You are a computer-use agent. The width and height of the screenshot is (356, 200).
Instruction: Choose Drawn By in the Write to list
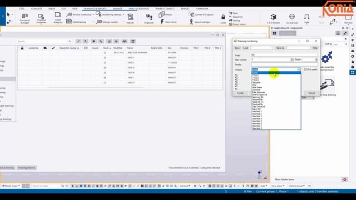coord(276,109)
